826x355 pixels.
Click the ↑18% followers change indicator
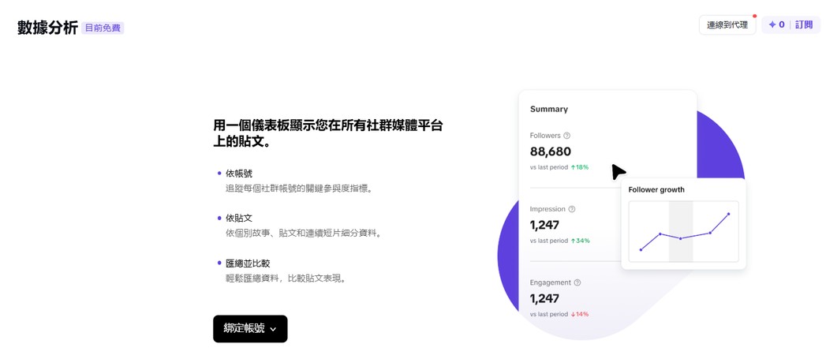pos(580,167)
